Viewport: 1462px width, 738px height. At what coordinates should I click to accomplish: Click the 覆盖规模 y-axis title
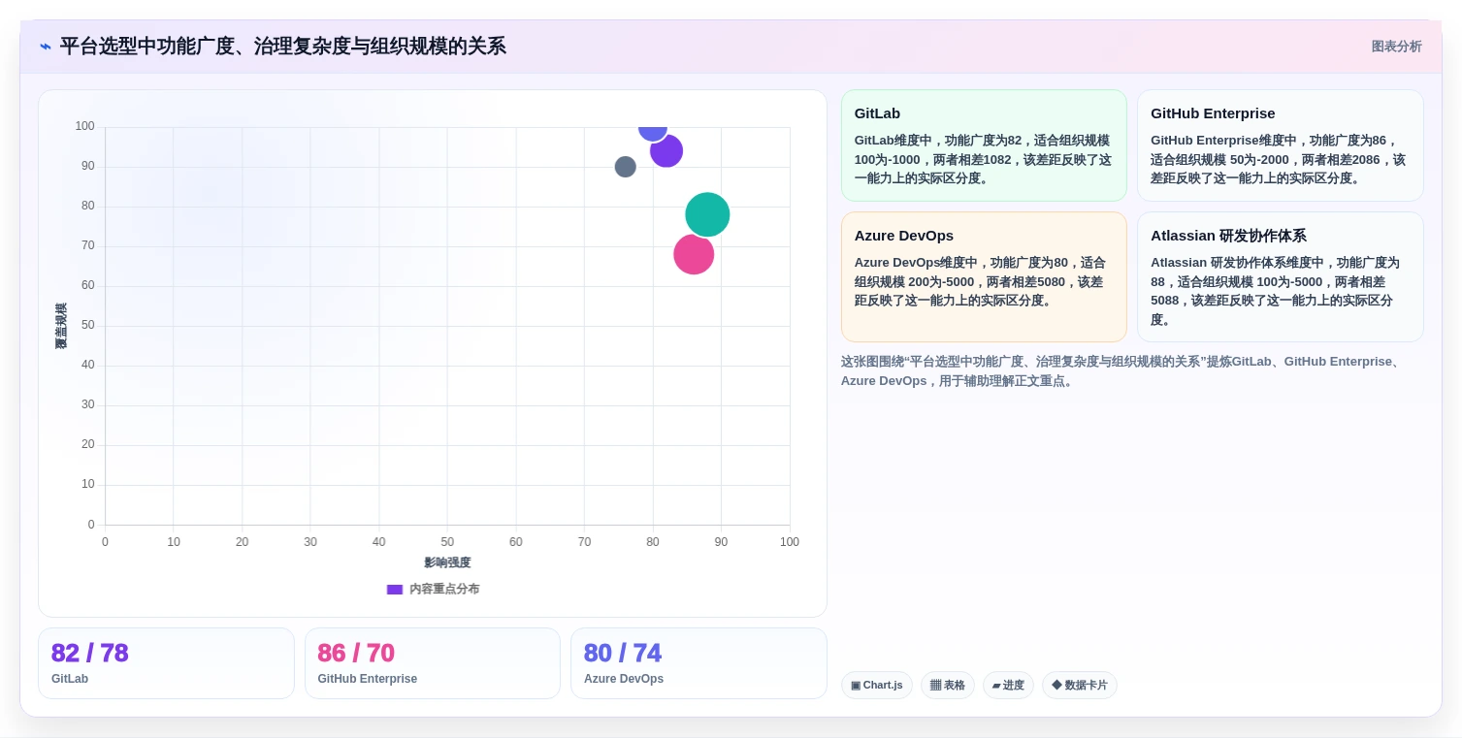point(61,326)
